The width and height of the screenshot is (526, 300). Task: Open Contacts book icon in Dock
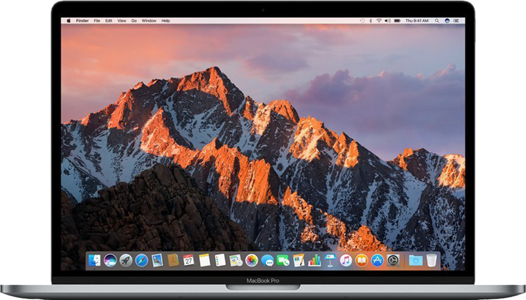pyautogui.click(x=173, y=260)
